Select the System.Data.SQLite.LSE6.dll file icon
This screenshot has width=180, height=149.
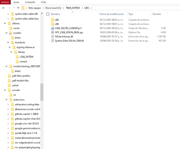(x=53, y=41)
